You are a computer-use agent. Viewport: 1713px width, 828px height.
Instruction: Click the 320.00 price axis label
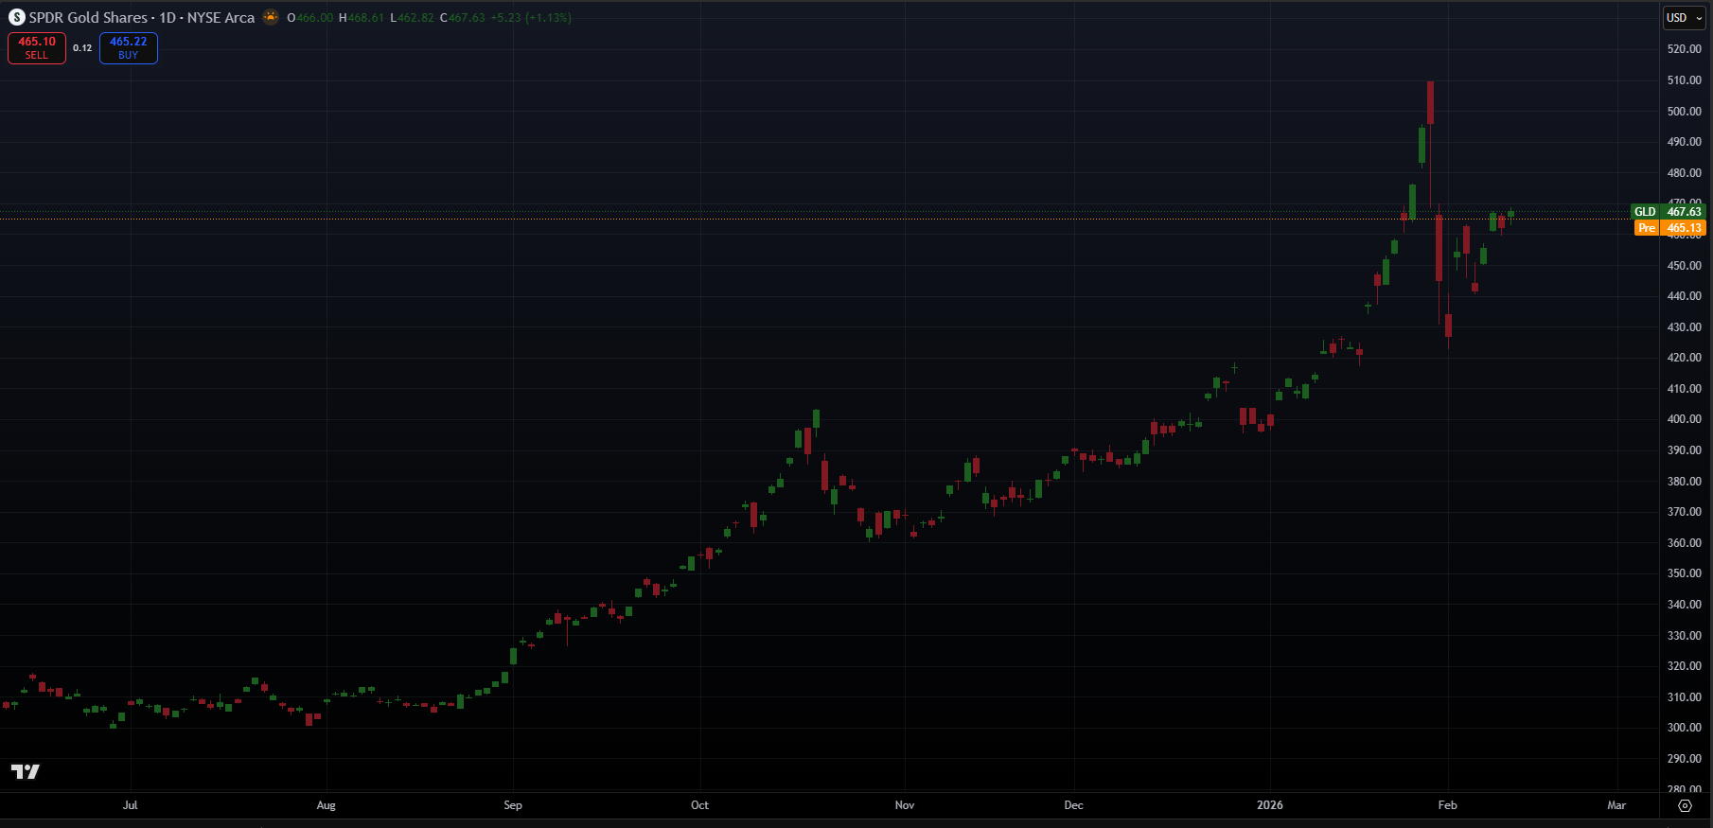[x=1685, y=666]
